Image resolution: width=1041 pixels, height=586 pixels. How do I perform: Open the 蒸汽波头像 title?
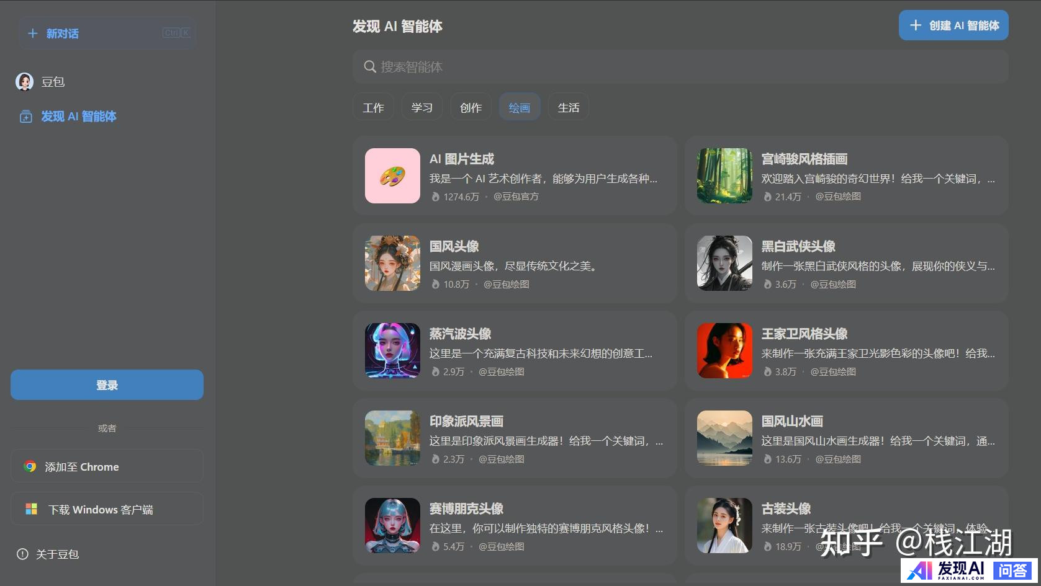(x=461, y=334)
